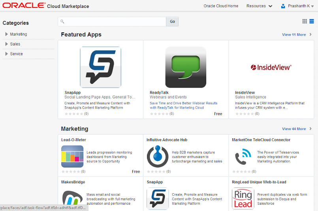
Task: Go to Oracle Cloud Home
Action: pyautogui.click(x=221, y=6)
